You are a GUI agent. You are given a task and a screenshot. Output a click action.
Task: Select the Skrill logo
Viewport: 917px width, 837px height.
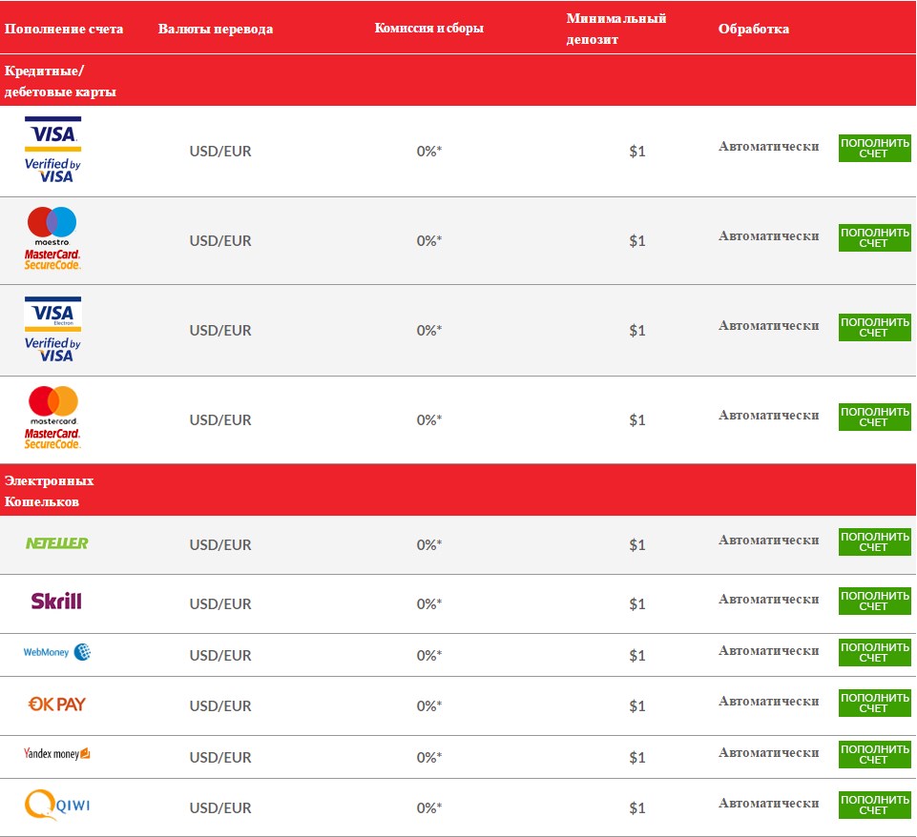[56, 602]
